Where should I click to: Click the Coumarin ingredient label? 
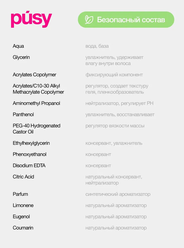23,228
